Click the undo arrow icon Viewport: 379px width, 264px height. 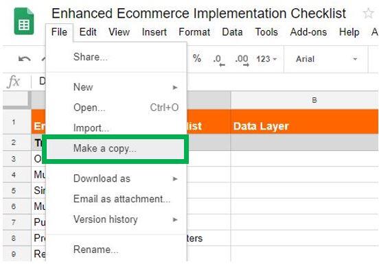point(25,59)
